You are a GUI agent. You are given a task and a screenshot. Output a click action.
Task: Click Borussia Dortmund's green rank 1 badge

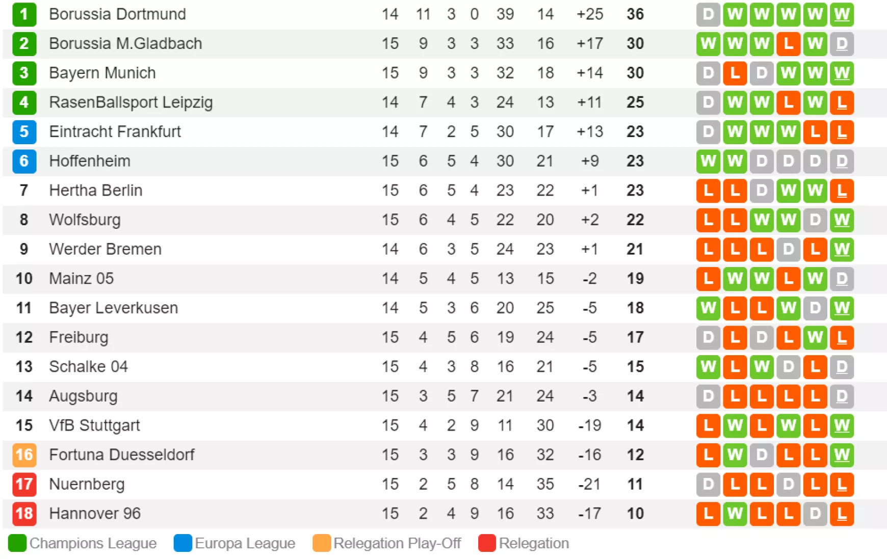click(24, 14)
